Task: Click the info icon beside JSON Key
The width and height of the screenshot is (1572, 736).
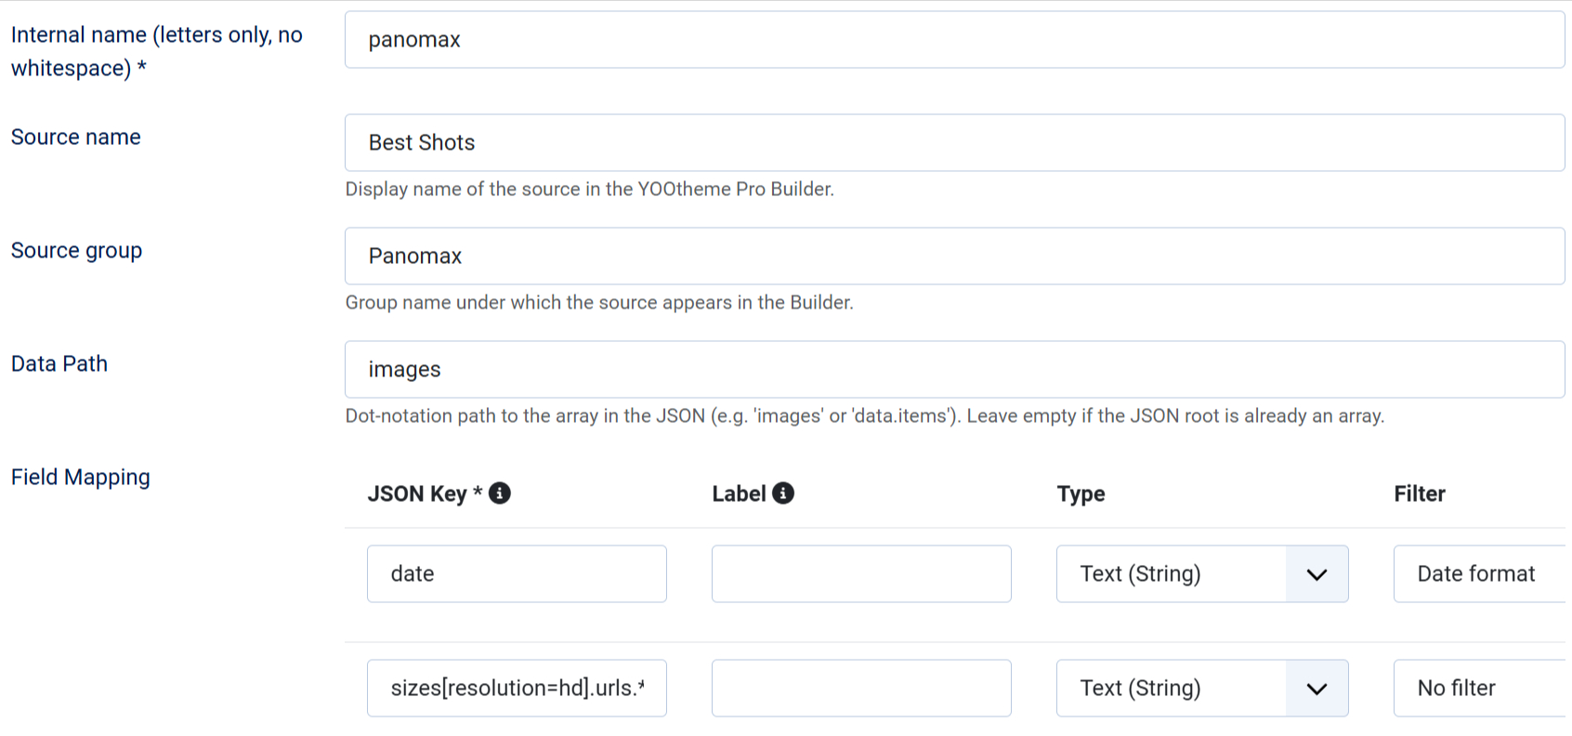Action: tap(500, 493)
